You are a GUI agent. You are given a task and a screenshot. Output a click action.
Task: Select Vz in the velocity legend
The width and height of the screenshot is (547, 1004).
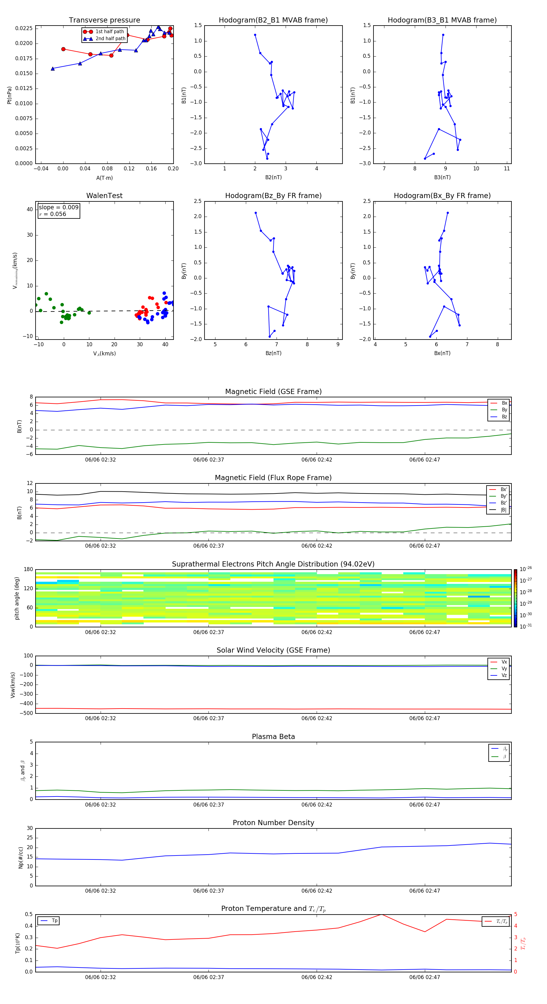(x=499, y=675)
